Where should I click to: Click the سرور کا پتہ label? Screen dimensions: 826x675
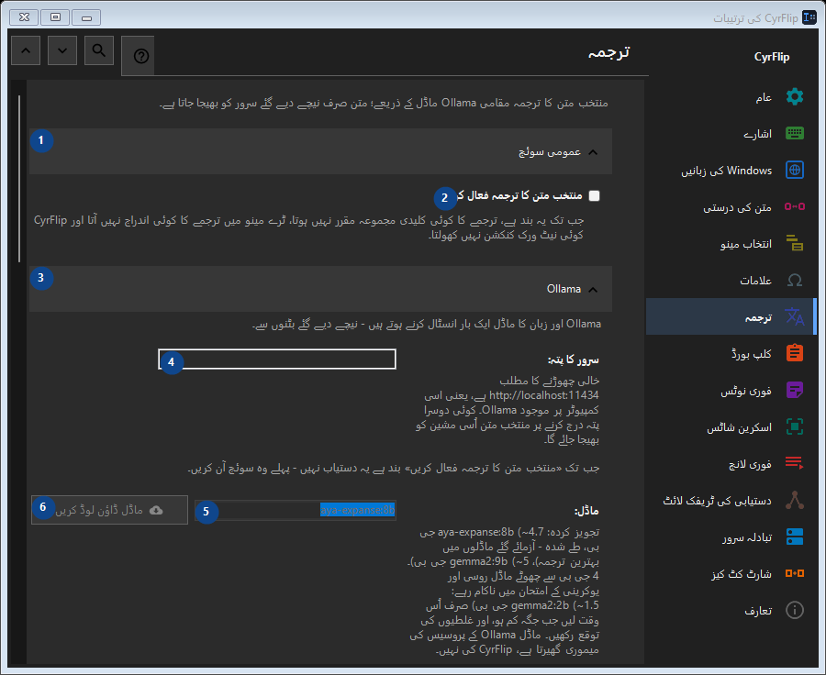[x=573, y=360]
